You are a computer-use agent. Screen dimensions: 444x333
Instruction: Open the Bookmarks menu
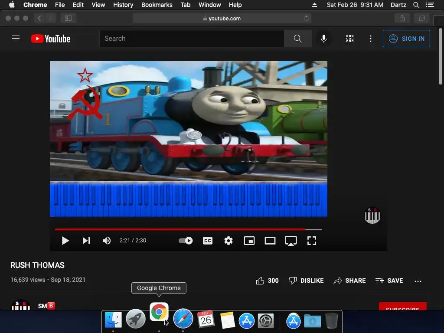(157, 5)
